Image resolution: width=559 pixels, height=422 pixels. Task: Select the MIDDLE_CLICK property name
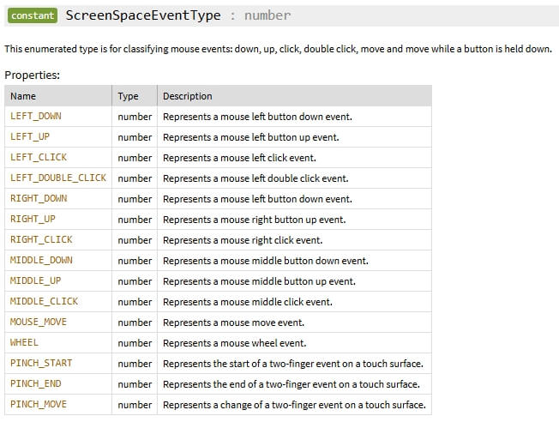pyautogui.click(x=44, y=301)
